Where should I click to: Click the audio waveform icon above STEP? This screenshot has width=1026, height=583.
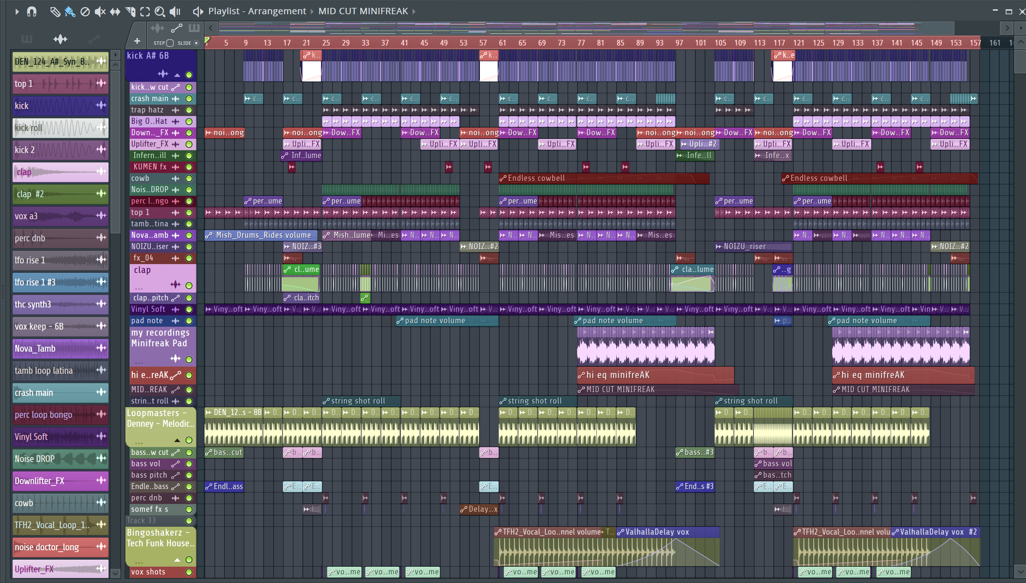157,28
